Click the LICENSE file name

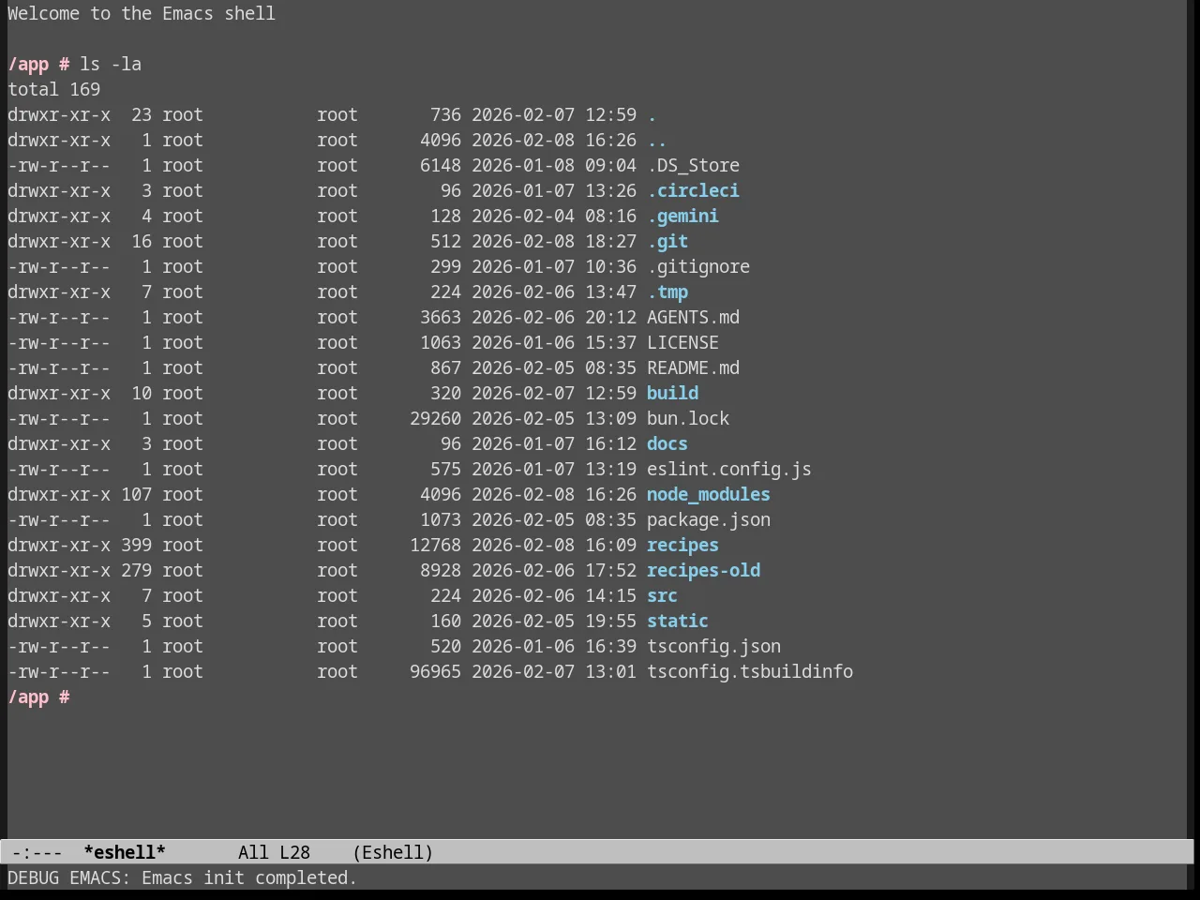pyautogui.click(x=682, y=342)
